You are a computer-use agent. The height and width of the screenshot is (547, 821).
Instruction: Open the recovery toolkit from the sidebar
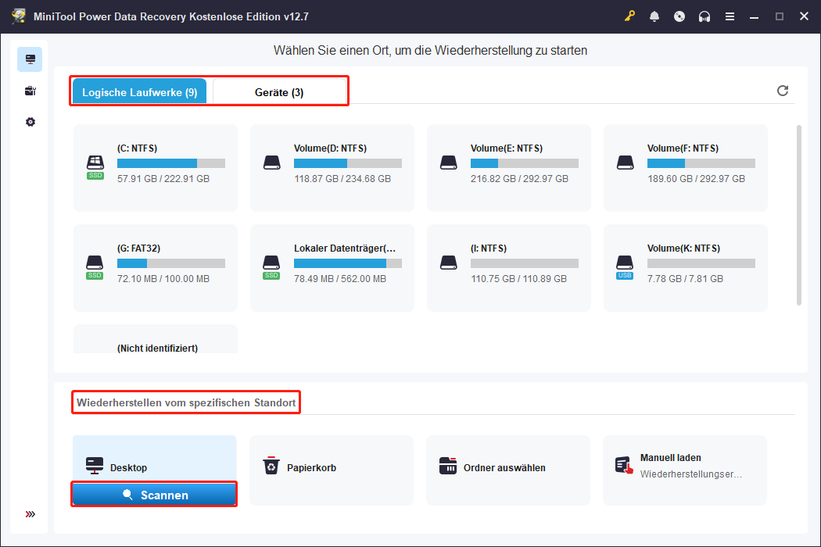30,91
